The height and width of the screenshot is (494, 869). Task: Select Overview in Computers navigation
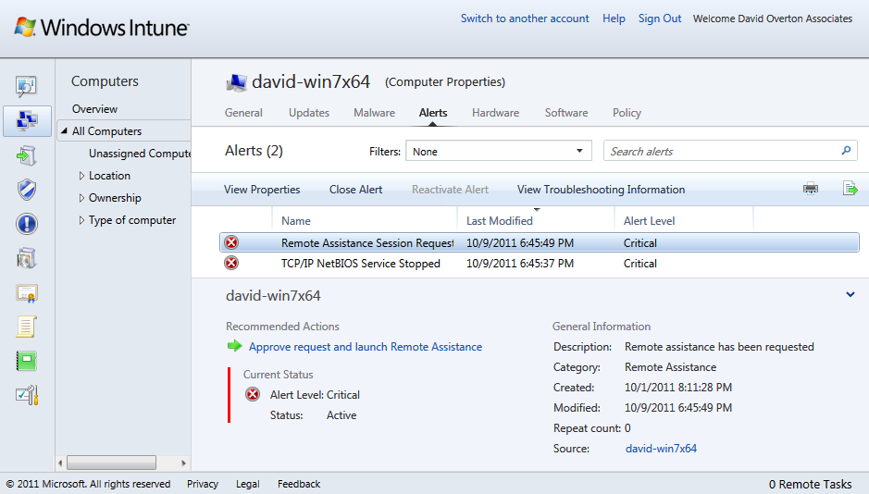pos(94,109)
